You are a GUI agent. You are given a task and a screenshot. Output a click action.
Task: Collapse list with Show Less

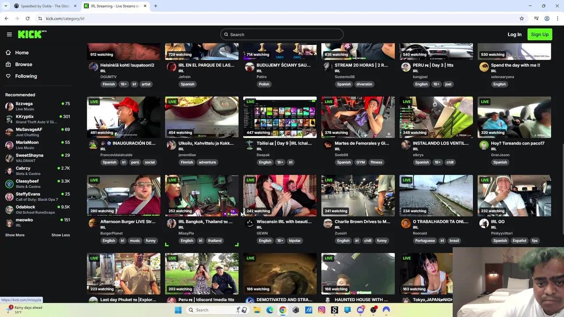pos(60,235)
